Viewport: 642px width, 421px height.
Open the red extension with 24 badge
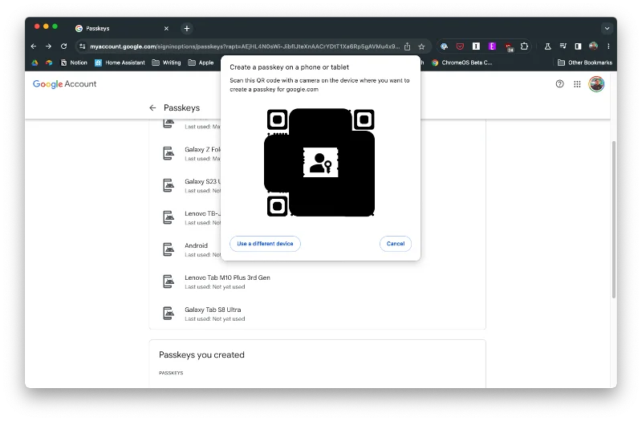pos(509,47)
